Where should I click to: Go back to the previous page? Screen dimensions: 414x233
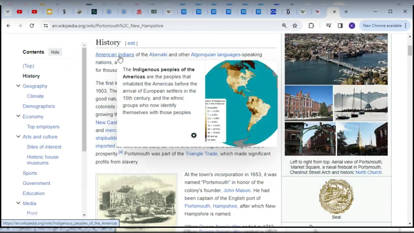8,26
